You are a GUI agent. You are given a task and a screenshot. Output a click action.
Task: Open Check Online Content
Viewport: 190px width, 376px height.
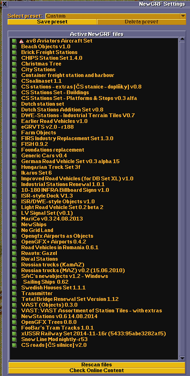pos(97,370)
